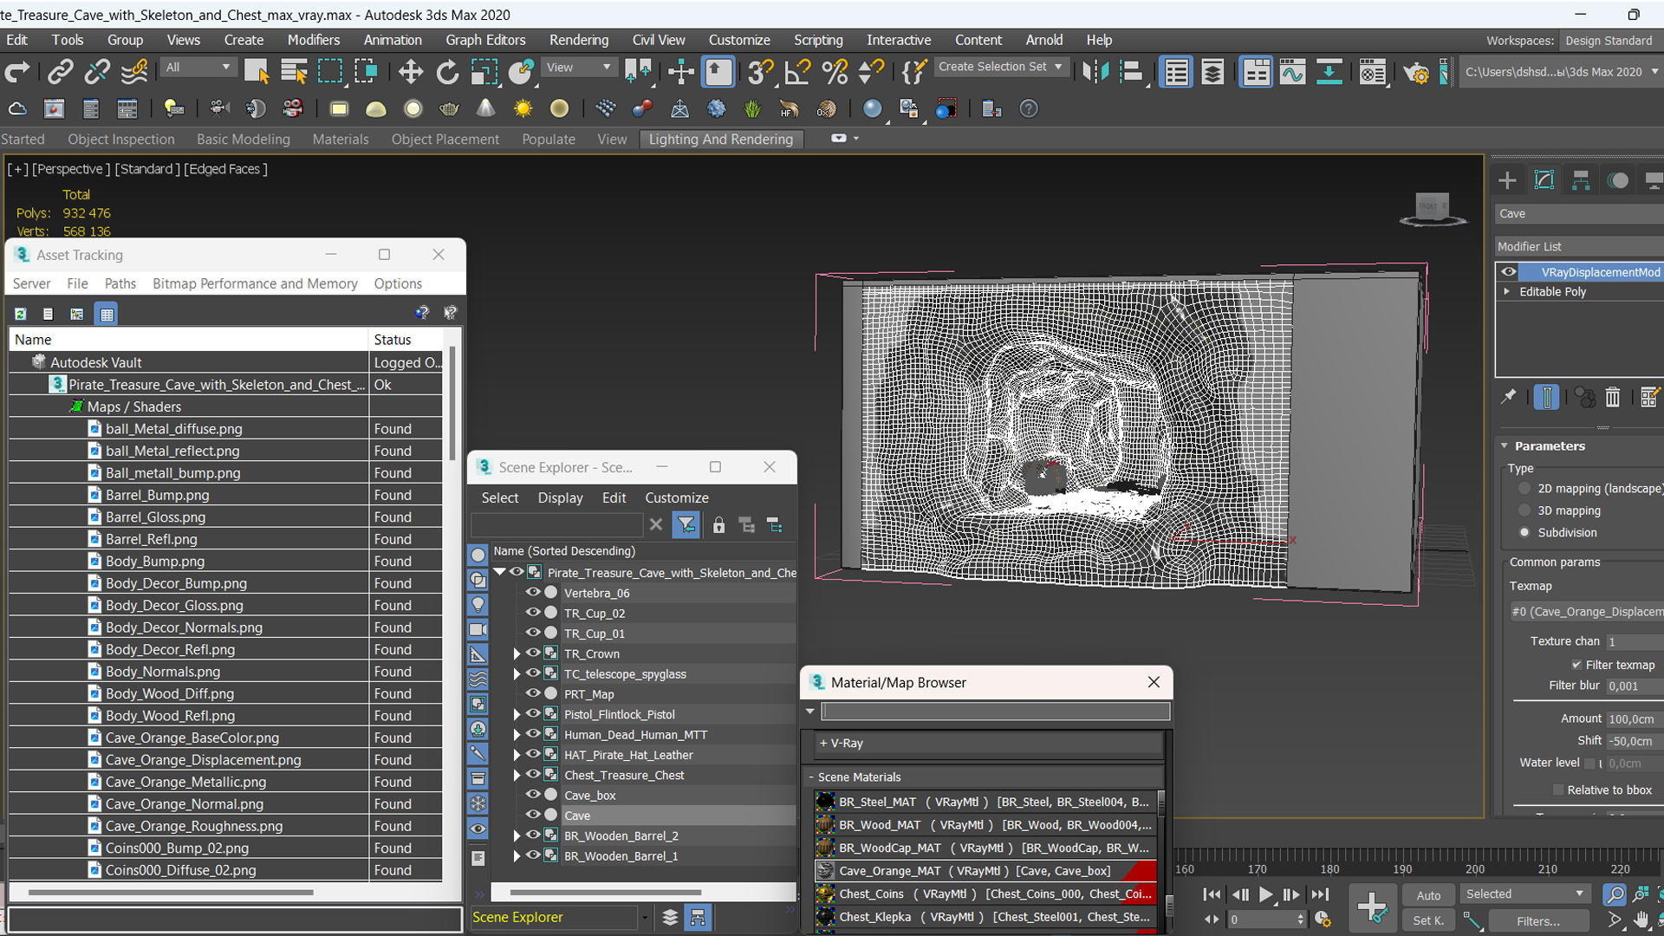
Task: Toggle the VRayDisplacementMod eye icon
Action: pyautogui.click(x=1509, y=271)
